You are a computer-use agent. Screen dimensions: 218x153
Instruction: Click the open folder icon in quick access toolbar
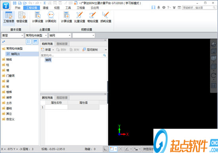25,3
